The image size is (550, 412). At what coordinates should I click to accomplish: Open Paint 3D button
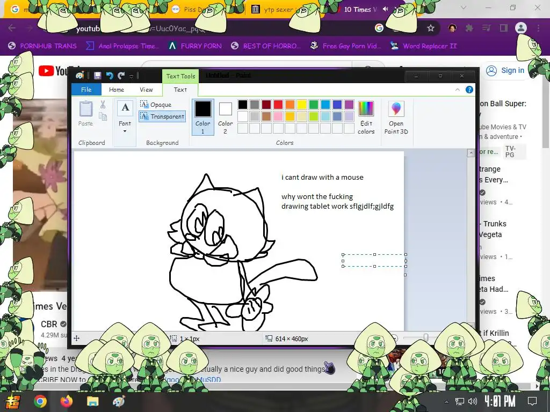[x=396, y=117]
